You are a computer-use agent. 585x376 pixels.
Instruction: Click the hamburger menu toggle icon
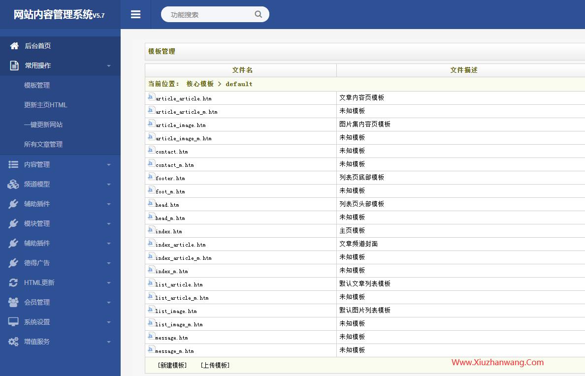click(135, 15)
